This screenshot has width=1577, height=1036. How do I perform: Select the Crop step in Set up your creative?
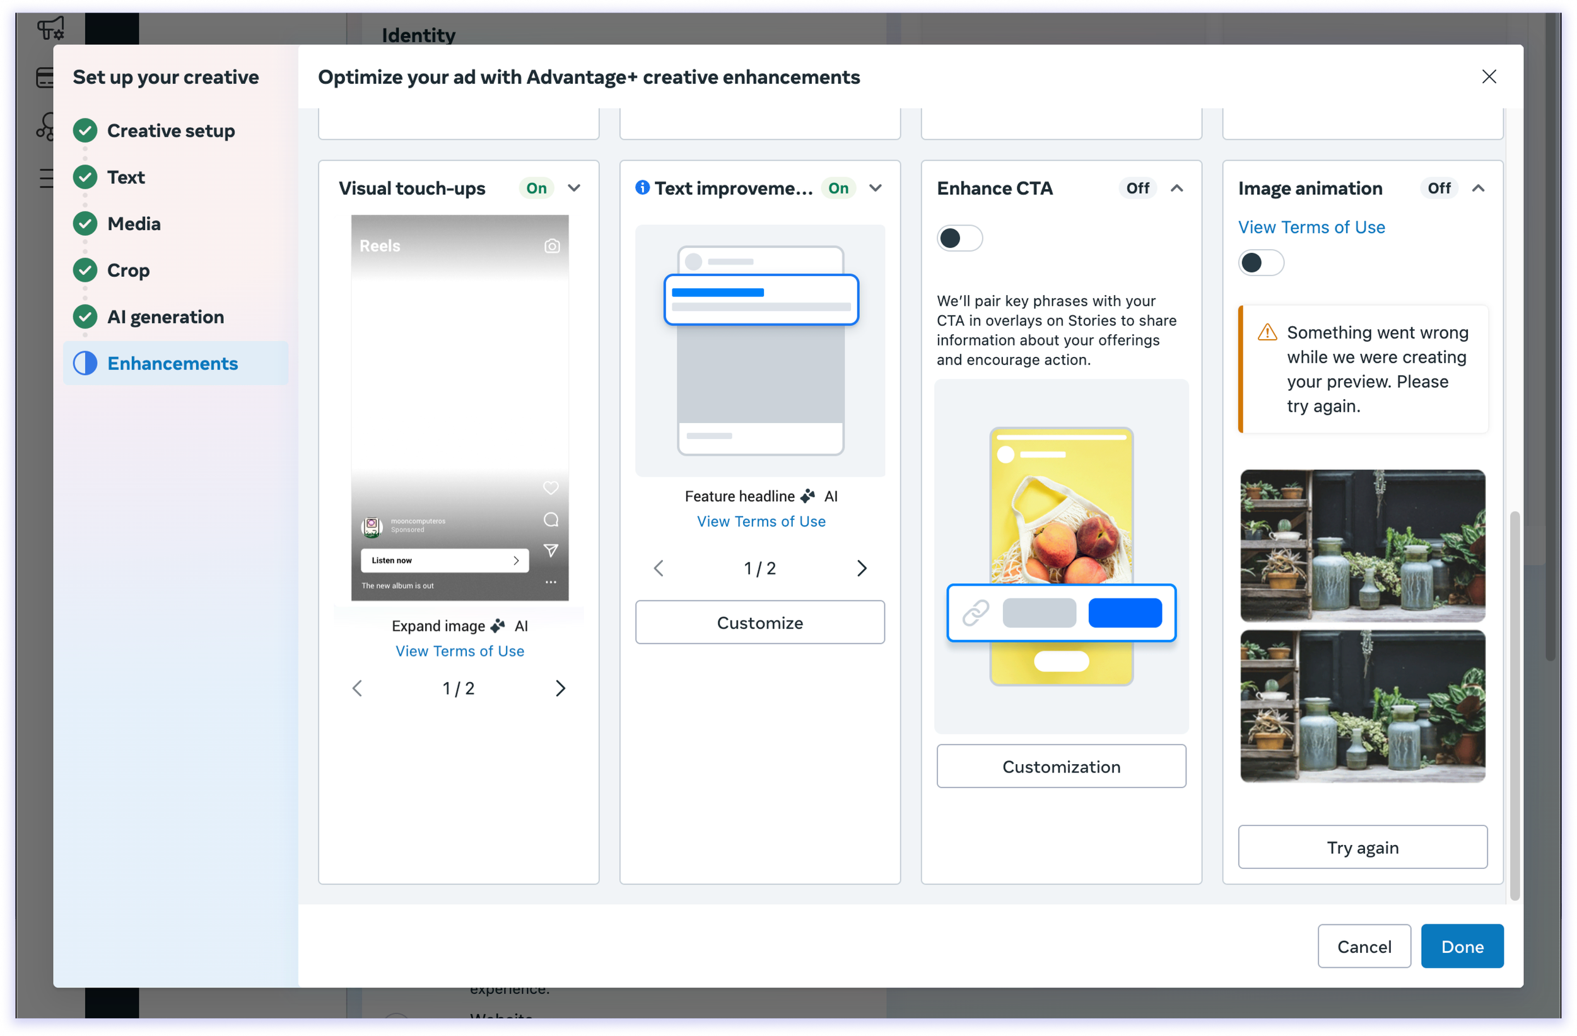click(129, 271)
